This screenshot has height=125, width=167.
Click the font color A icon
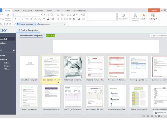(x=48, y=19)
